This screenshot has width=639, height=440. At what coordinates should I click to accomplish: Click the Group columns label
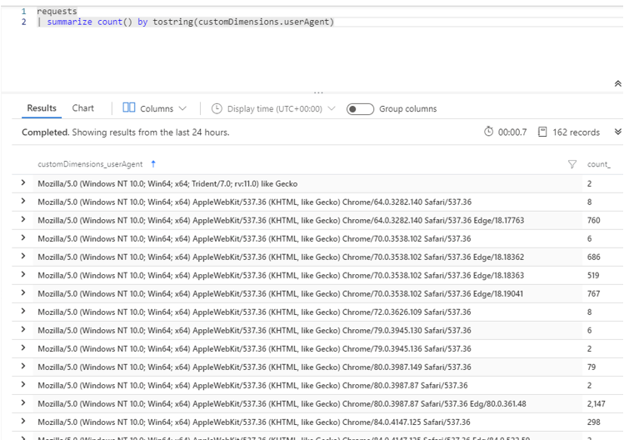coord(408,109)
